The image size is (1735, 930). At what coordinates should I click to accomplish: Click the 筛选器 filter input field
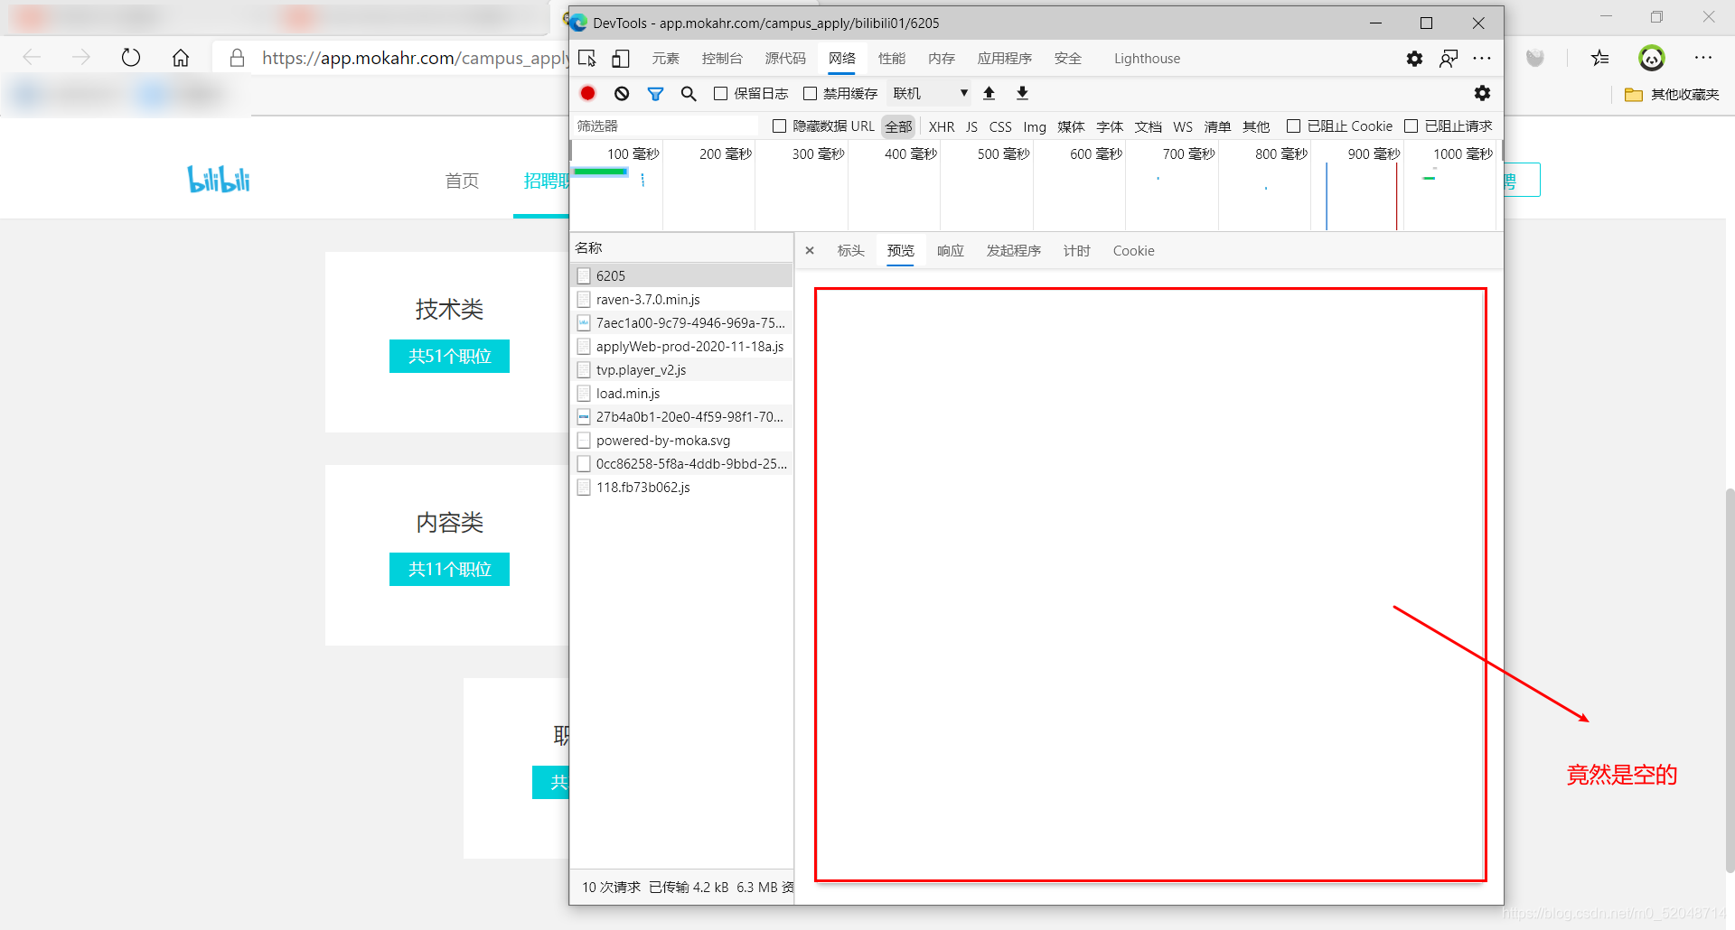pyautogui.click(x=666, y=126)
